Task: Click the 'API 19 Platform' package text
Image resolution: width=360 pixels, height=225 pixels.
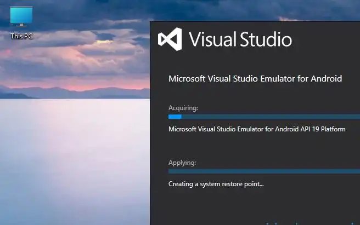Action: point(323,129)
